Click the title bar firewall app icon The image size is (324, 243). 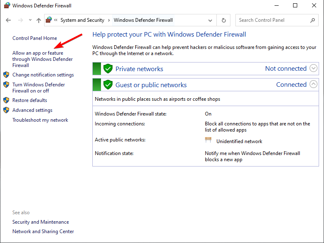pos(7,5)
